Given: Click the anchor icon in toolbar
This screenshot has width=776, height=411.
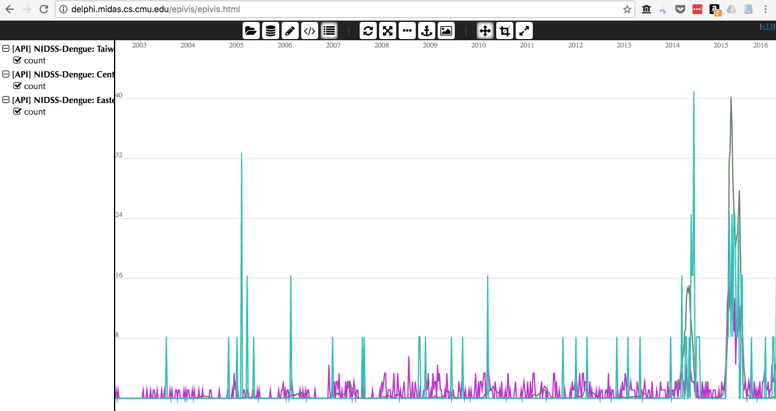Looking at the screenshot, I should tap(427, 30).
